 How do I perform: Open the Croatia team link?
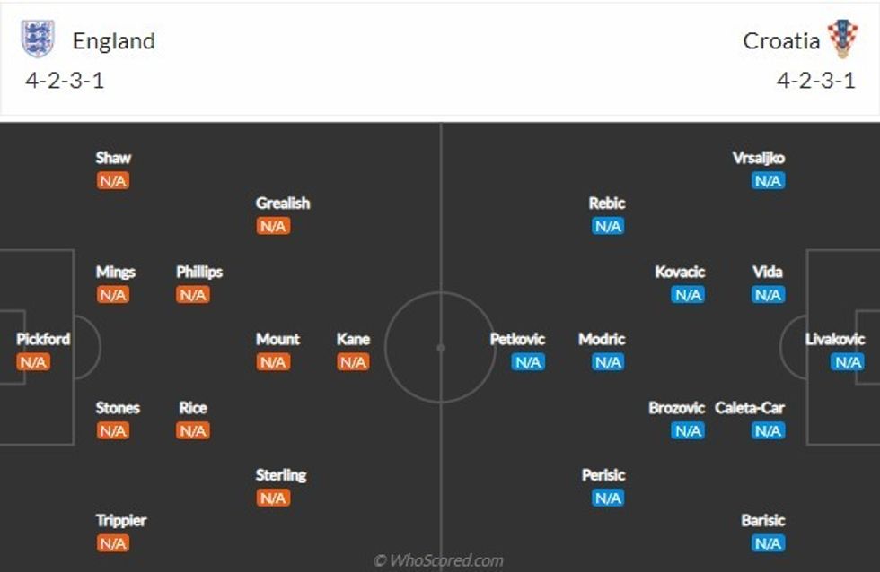click(781, 40)
